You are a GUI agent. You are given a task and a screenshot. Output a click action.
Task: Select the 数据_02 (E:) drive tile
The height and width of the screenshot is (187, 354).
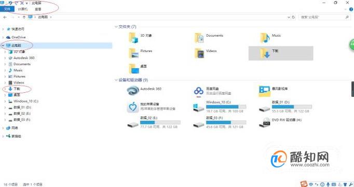coord(154,122)
